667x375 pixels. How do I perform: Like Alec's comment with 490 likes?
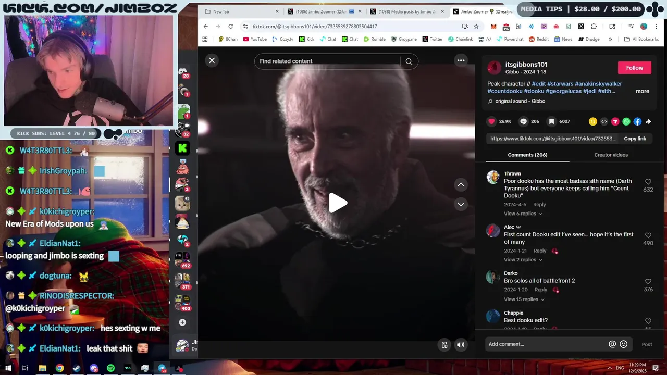click(x=648, y=235)
